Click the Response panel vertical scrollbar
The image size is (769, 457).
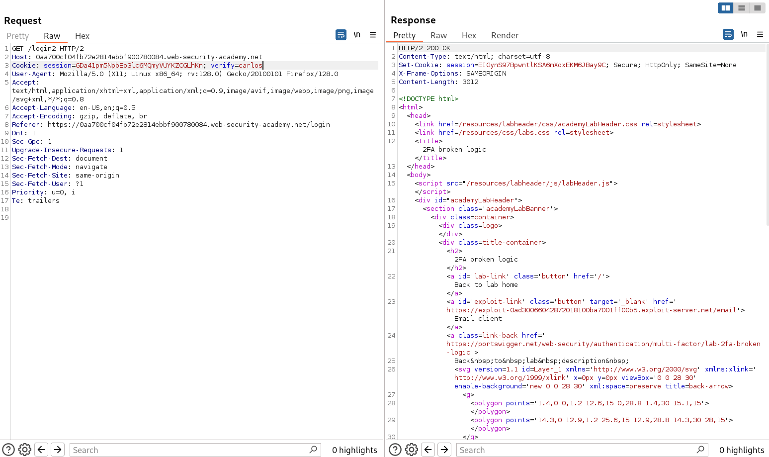(x=767, y=134)
